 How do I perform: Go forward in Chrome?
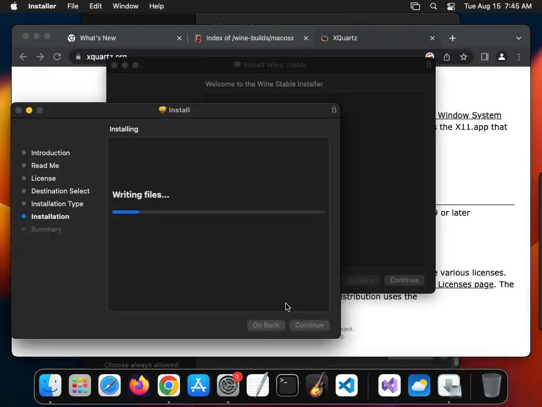(x=40, y=57)
